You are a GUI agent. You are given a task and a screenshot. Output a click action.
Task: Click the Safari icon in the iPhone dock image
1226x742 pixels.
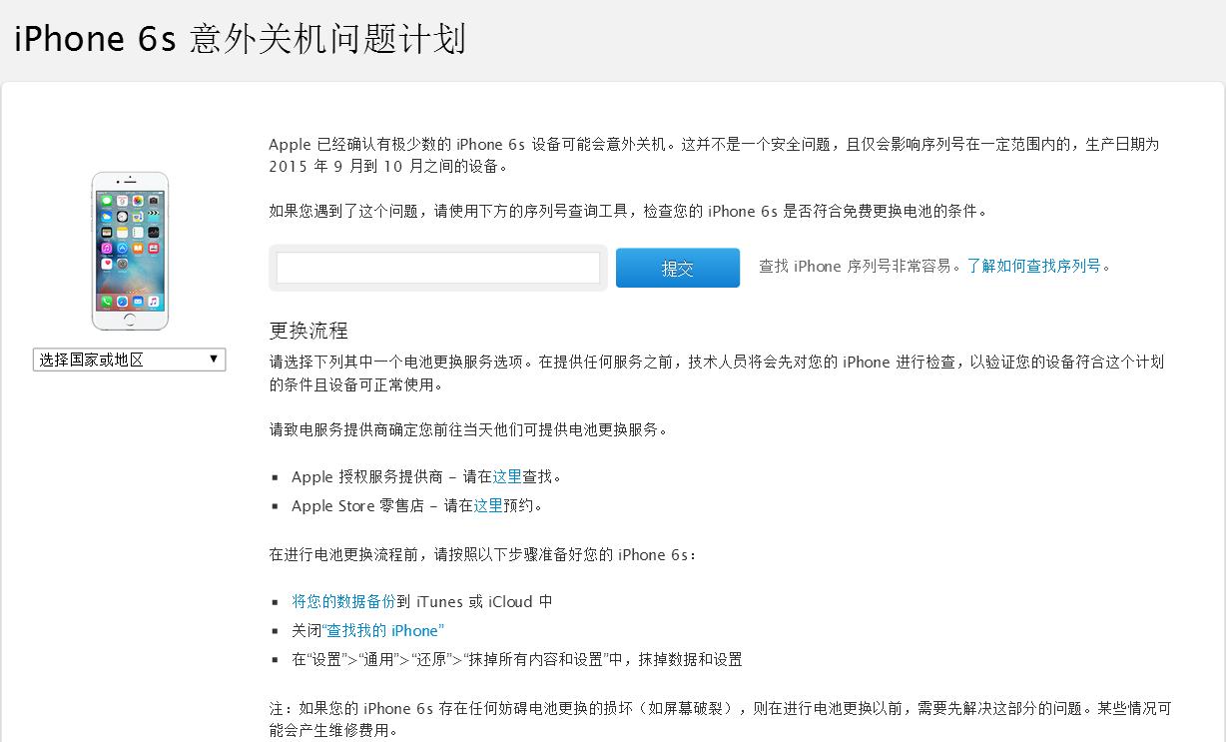pos(122,301)
